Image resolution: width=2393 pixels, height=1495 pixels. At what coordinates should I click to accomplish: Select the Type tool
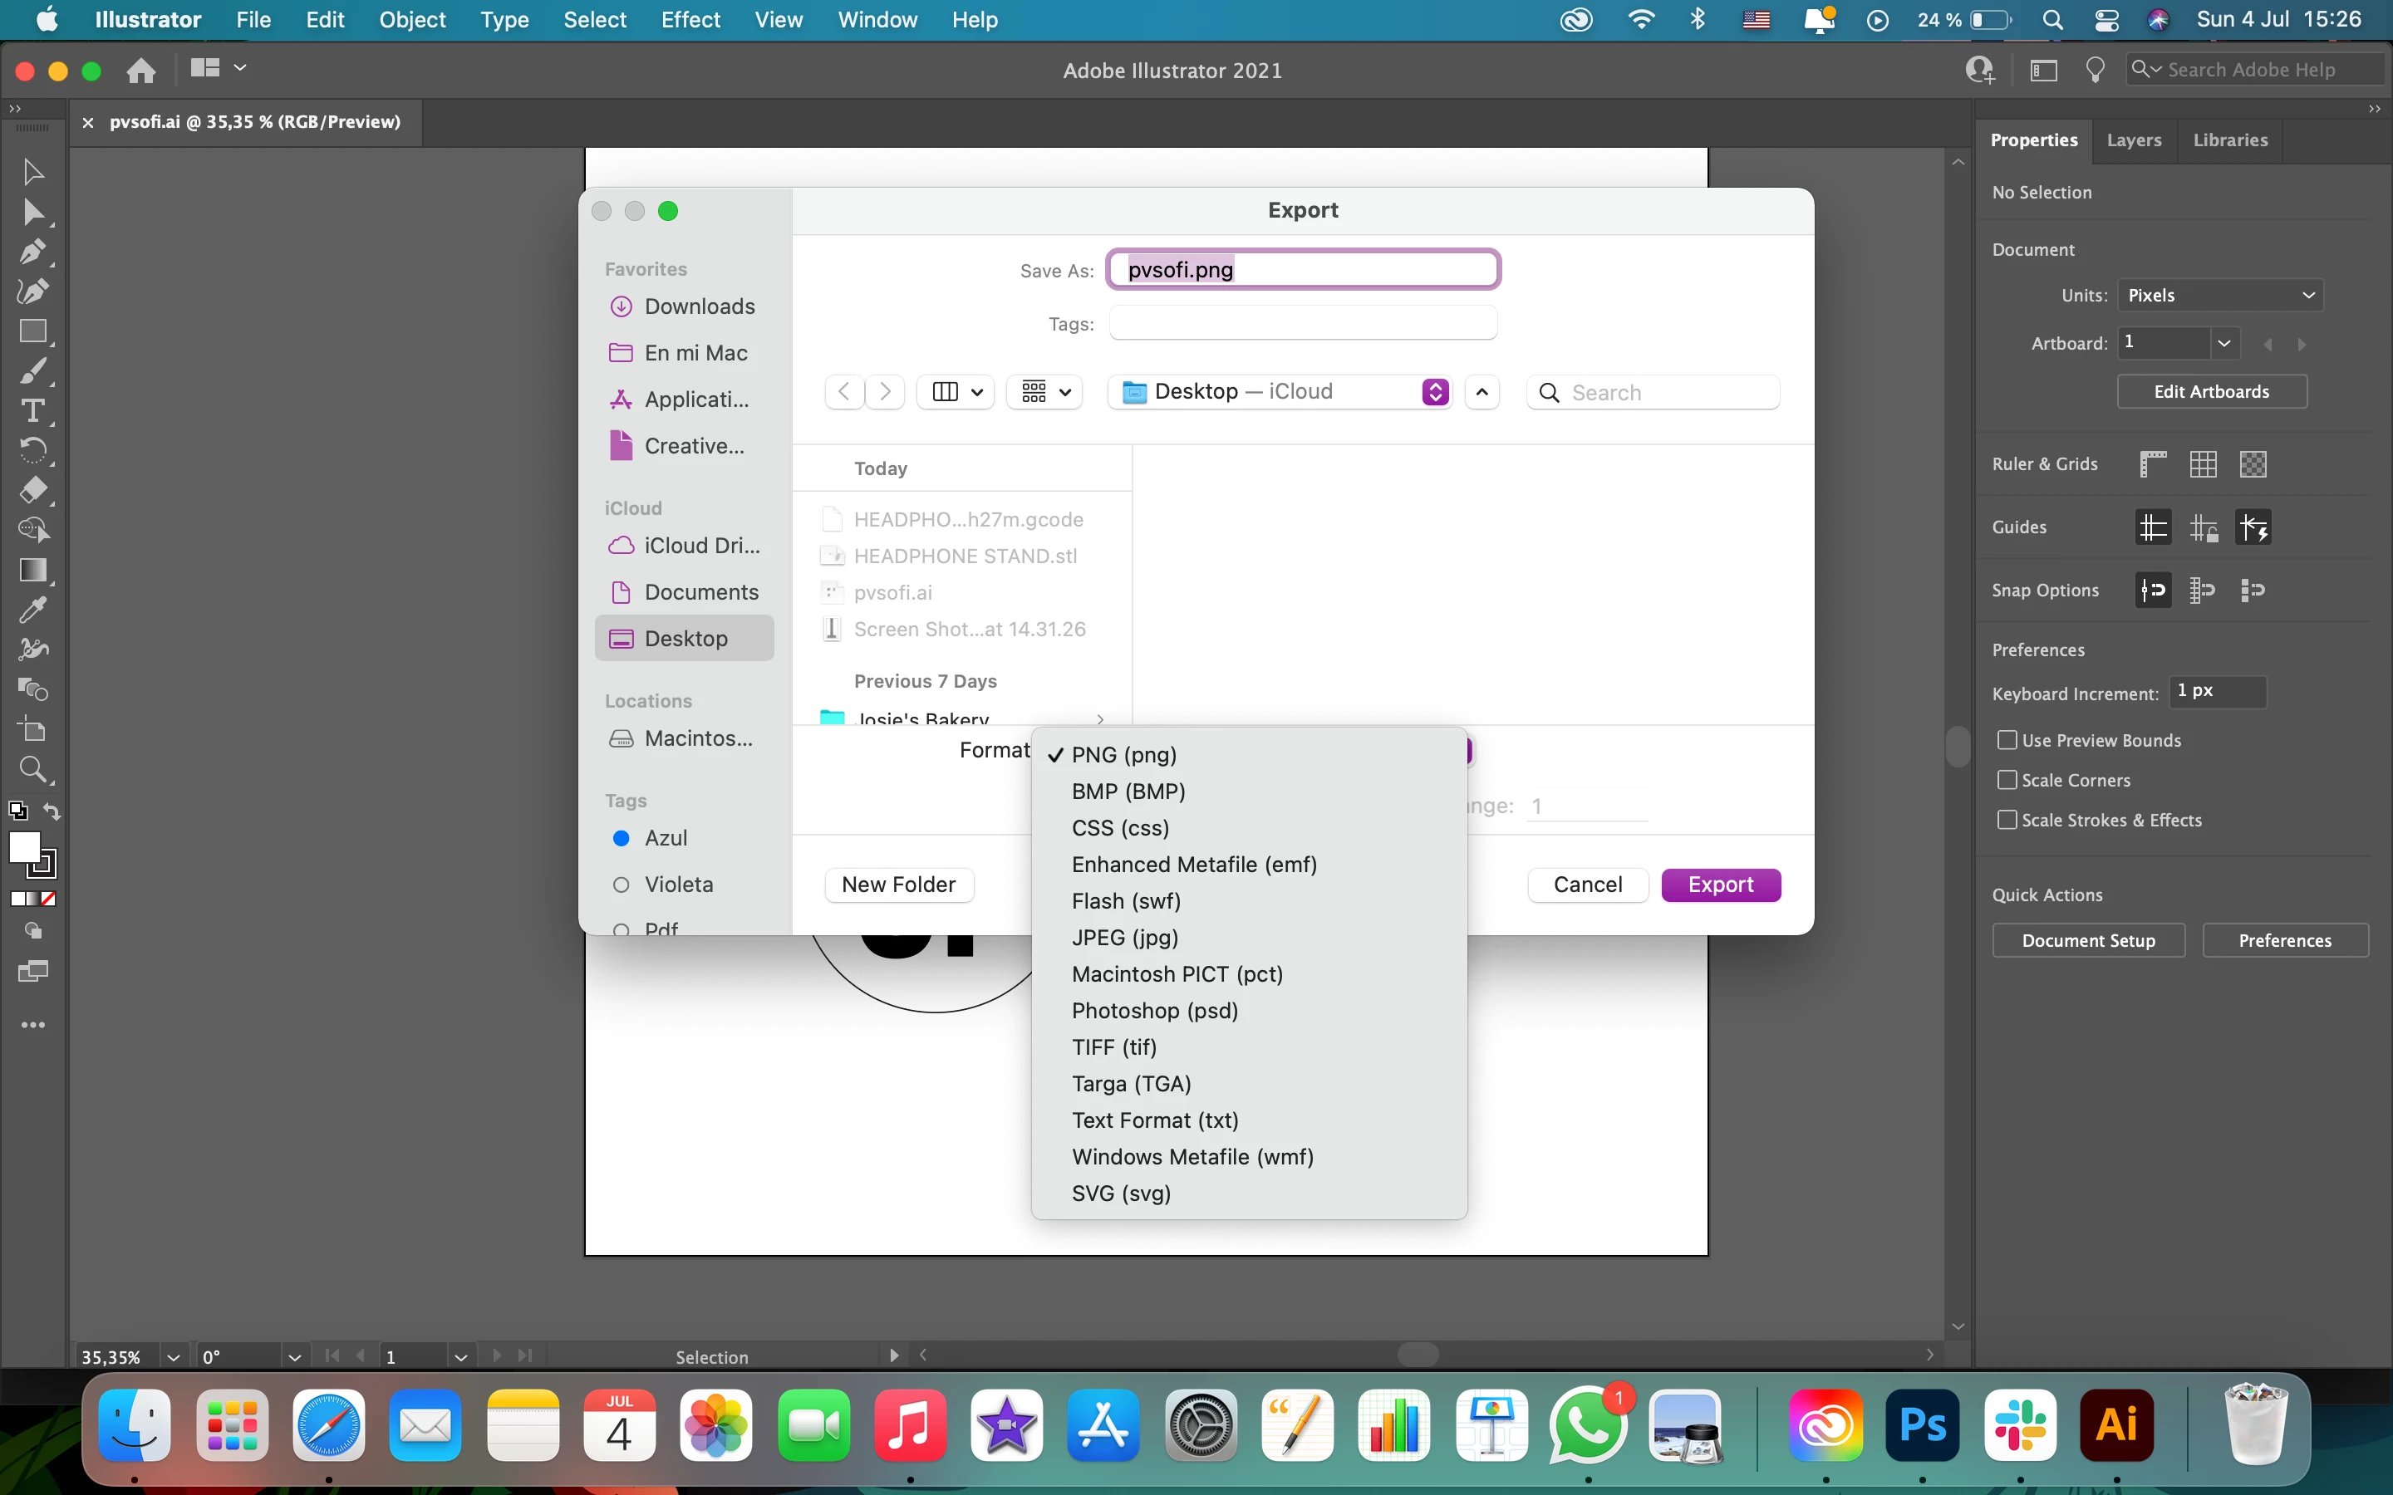pos(32,410)
